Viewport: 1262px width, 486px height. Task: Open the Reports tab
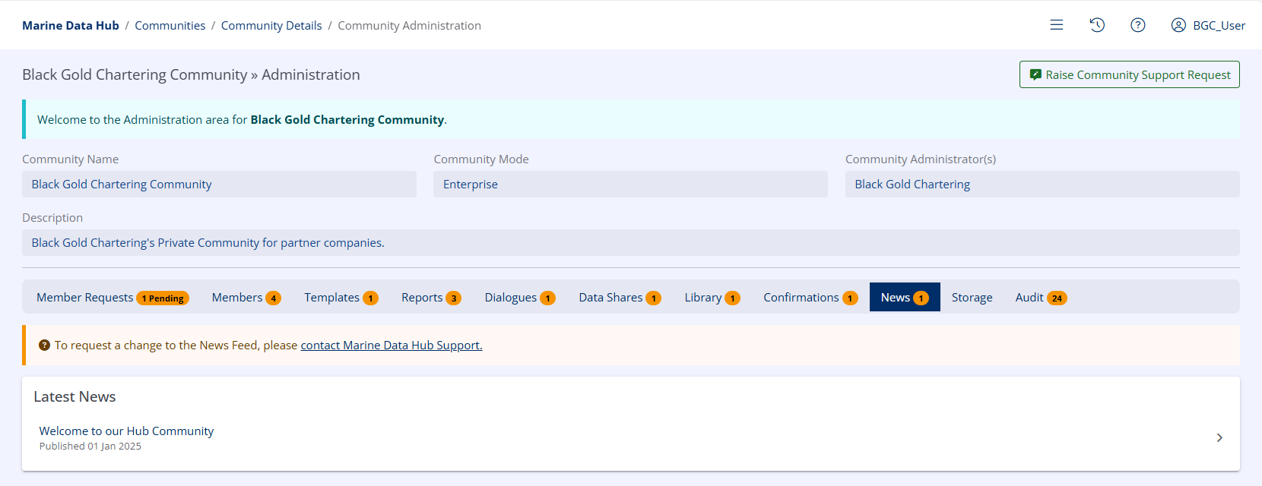[430, 298]
